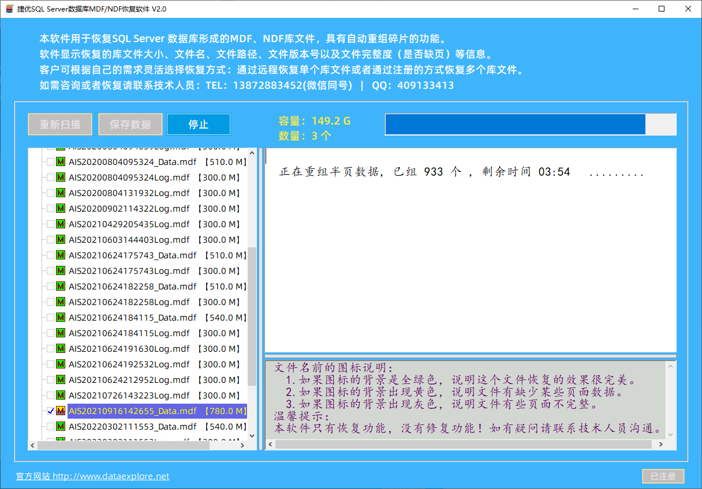Click the file icon beside AIS20210916142655_Data.mdf

coord(61,411)
